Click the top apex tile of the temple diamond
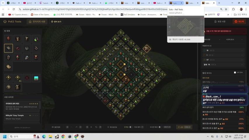This screenshot has width=249, height=140. pos(121,33)
